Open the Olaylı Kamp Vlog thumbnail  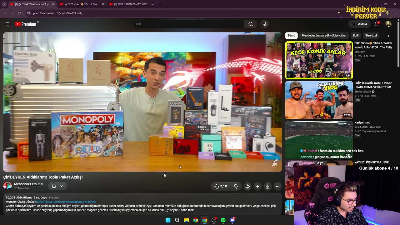[319, 100]
